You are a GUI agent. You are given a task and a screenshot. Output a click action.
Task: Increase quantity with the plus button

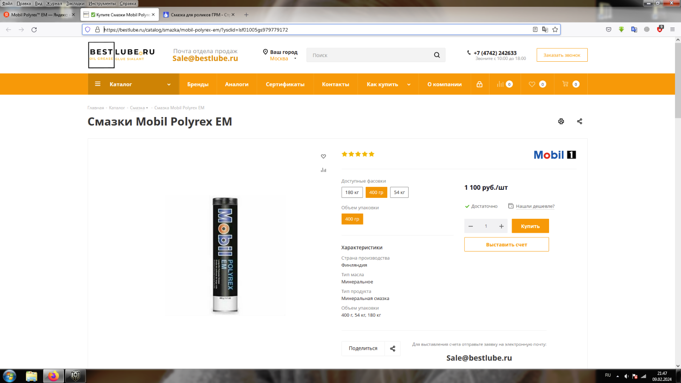pos(501,226)
